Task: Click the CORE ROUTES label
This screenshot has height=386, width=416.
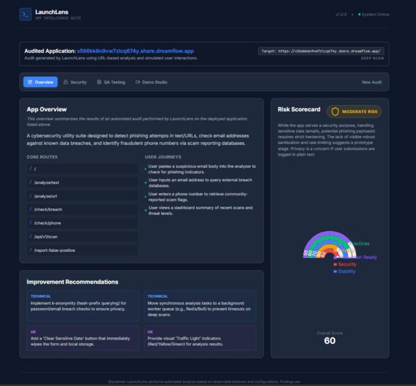Action: point(42,157)
